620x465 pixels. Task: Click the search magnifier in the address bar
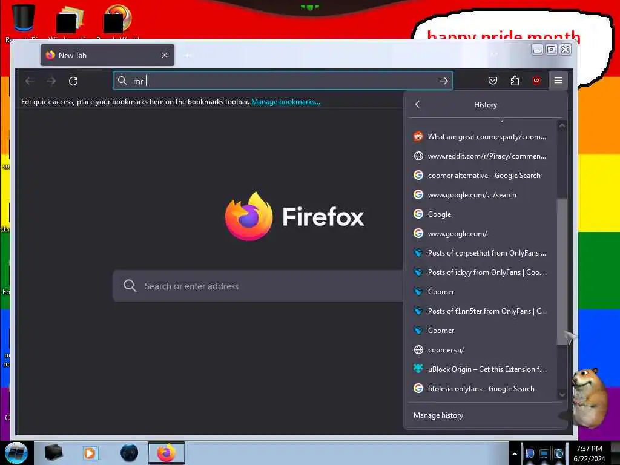(x=122, y=81)
